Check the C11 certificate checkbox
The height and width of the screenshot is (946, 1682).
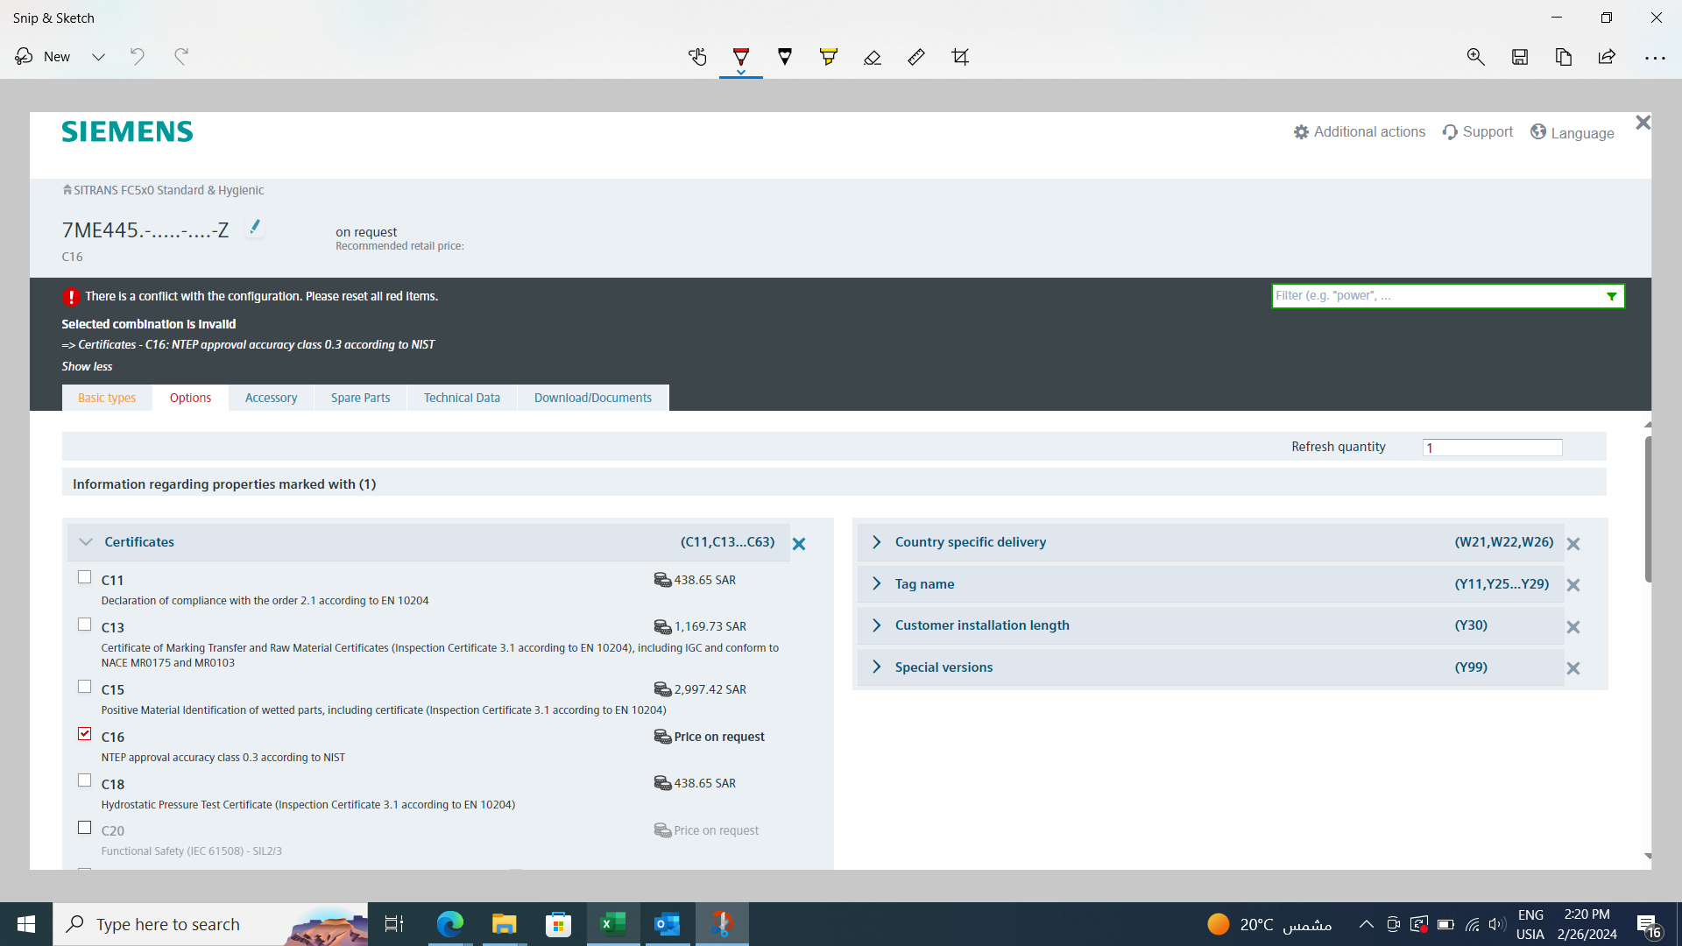tap(84, 577)
